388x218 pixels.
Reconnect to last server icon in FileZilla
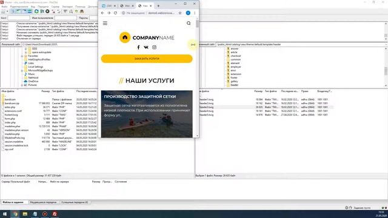click(x=59, y=12)
